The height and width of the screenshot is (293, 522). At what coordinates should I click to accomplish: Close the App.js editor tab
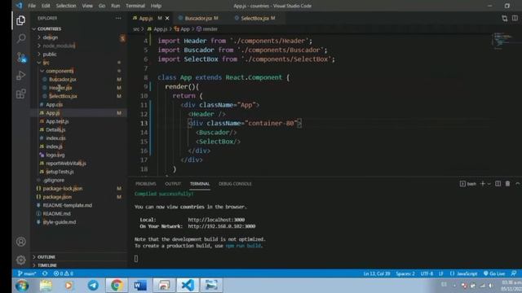[x=167, y=18]
